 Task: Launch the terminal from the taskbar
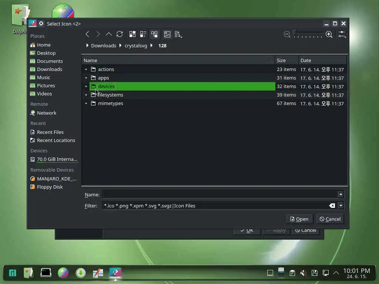click(46, 273)
